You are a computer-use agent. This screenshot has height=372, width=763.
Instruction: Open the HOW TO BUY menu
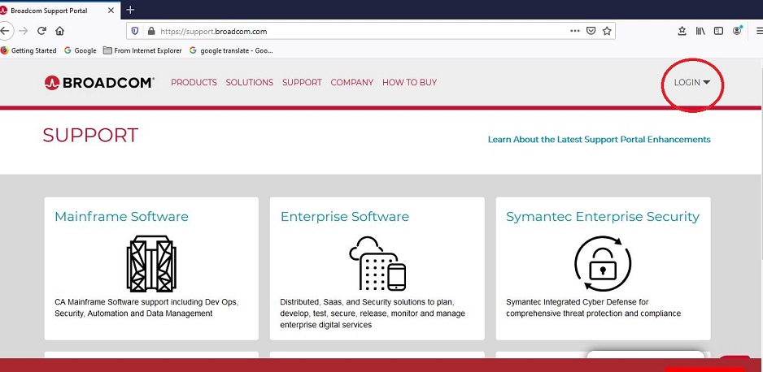point(410,83)
